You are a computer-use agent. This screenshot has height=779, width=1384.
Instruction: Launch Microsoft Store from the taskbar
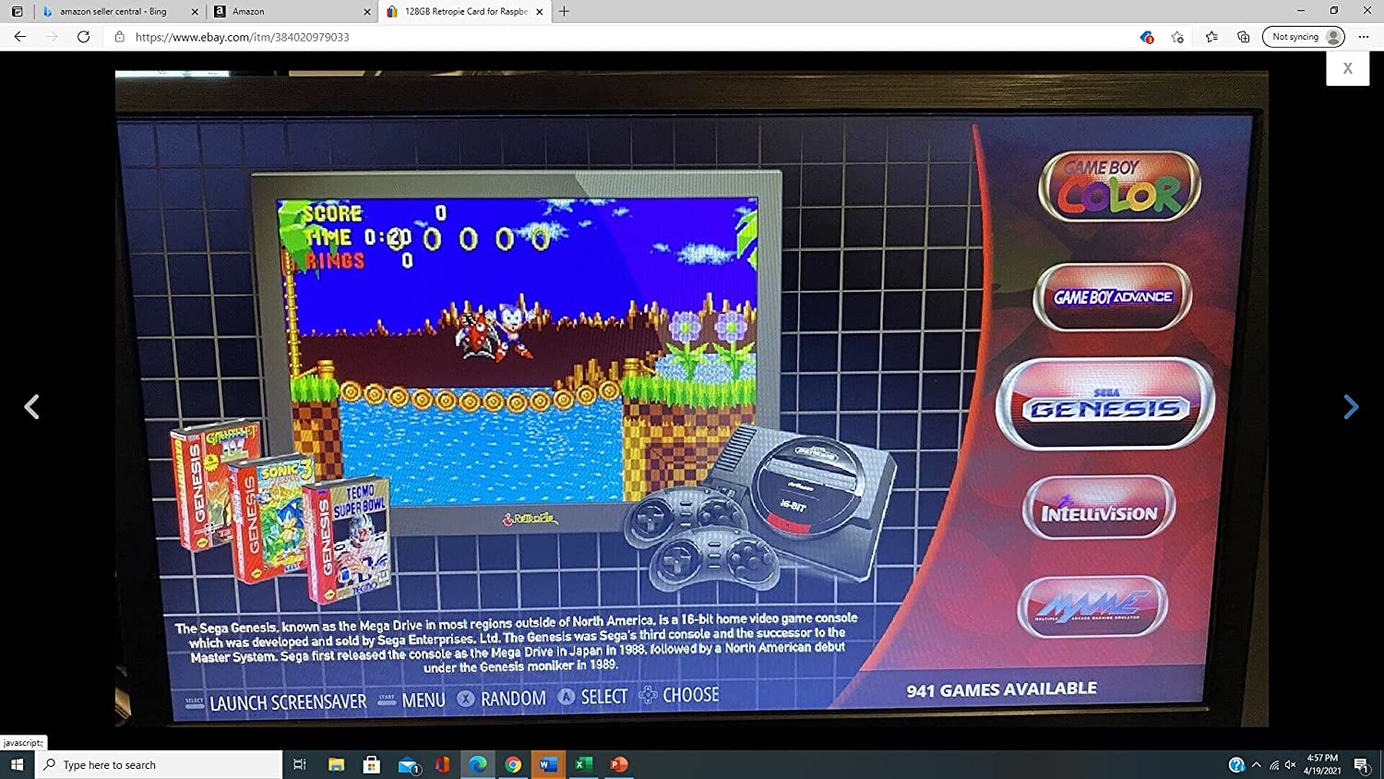coord(372,764)
